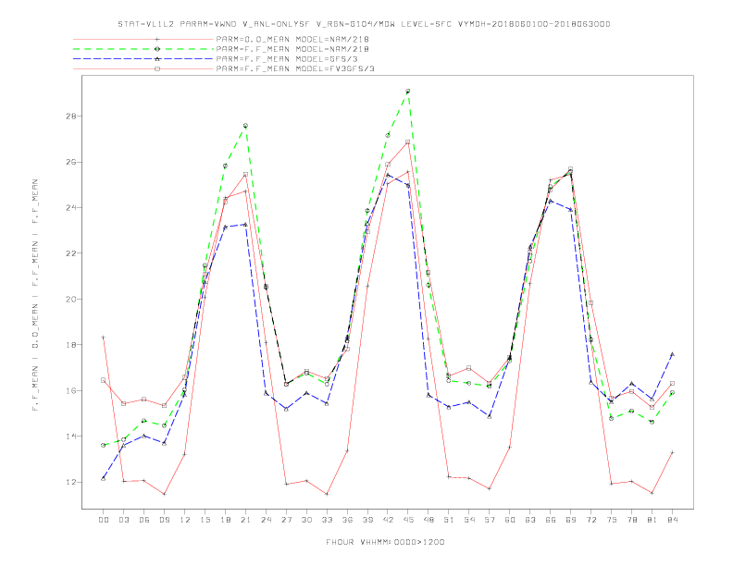Image resolution: width=733 pixels, height=566 pixels.
Task: Click red O.O_MEAN plus data point at hour 00
Action: [104, 338]
